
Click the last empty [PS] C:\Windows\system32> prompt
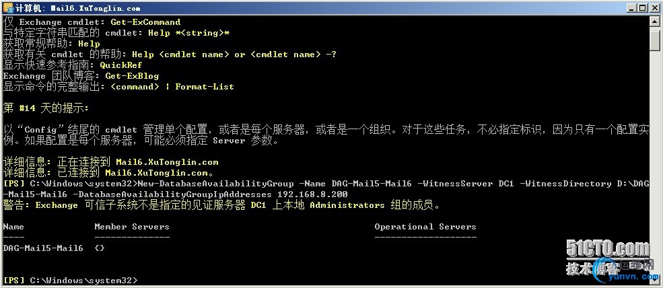click(70, 280)
